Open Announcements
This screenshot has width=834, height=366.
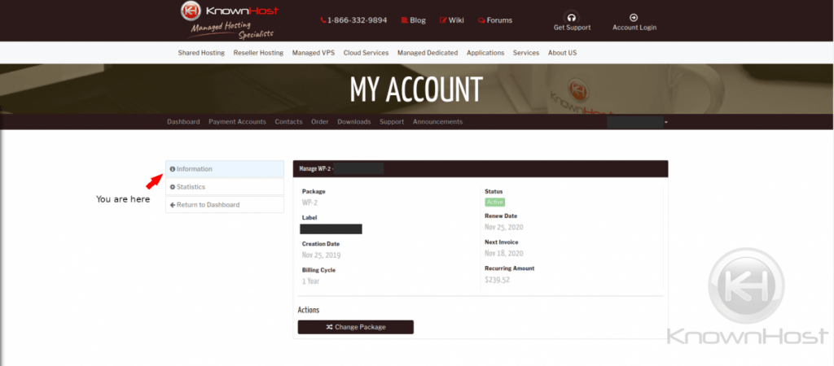(437, 122)
